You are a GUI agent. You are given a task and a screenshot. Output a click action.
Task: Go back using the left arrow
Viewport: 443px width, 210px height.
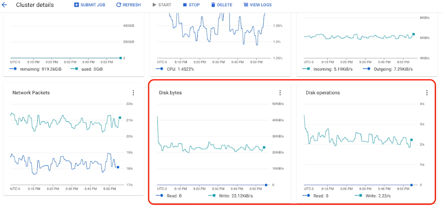pos(5,5)
